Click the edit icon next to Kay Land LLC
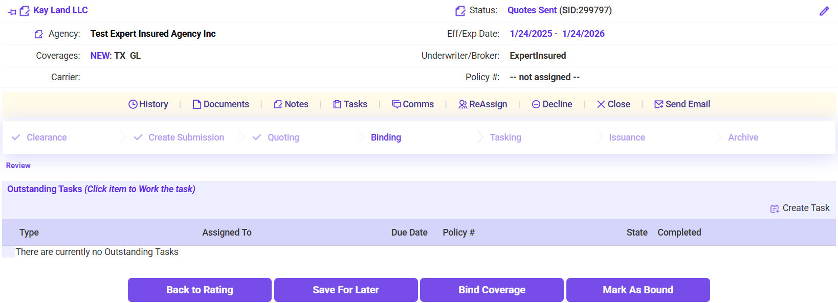The height and width of the screenshot is (303, 838). click(x=25, y=11)
